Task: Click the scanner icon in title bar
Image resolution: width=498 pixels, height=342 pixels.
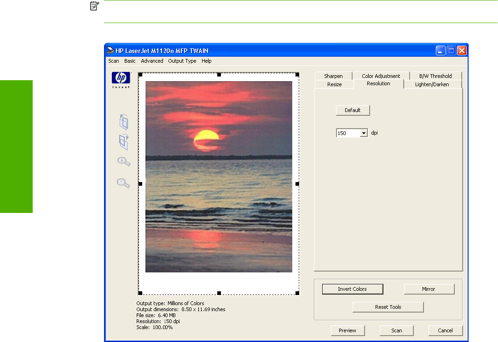Action: (110, 50)
